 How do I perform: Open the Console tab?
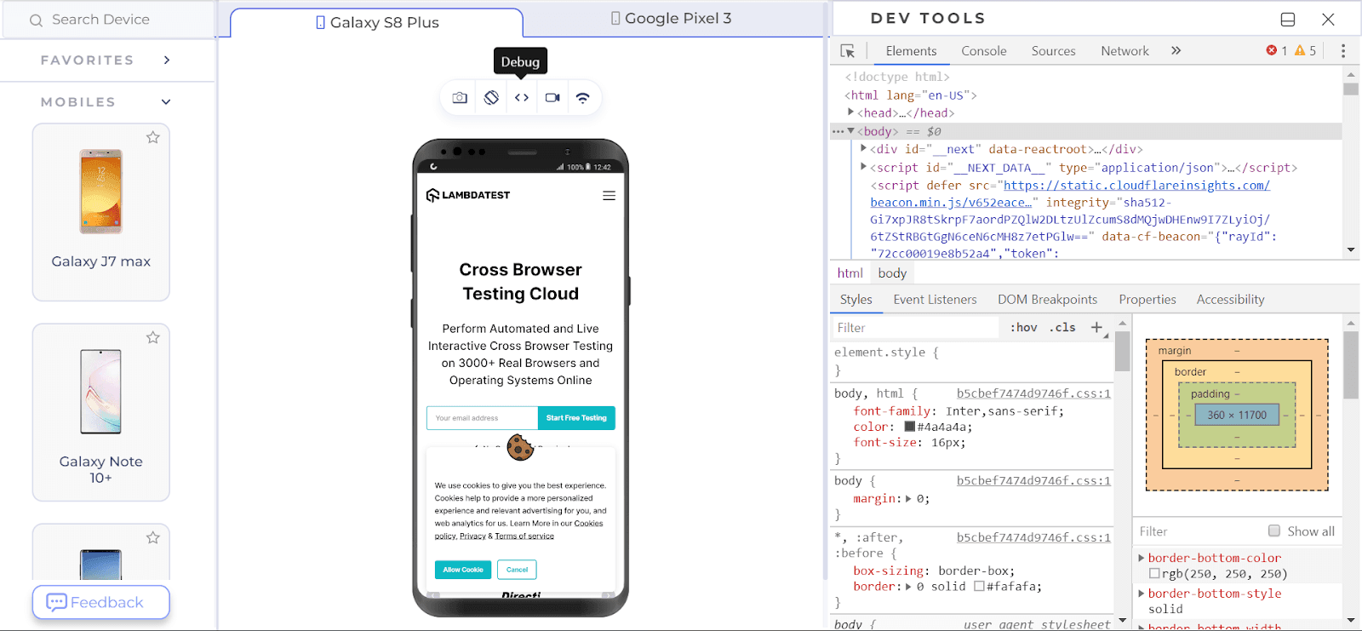[984, 51]
